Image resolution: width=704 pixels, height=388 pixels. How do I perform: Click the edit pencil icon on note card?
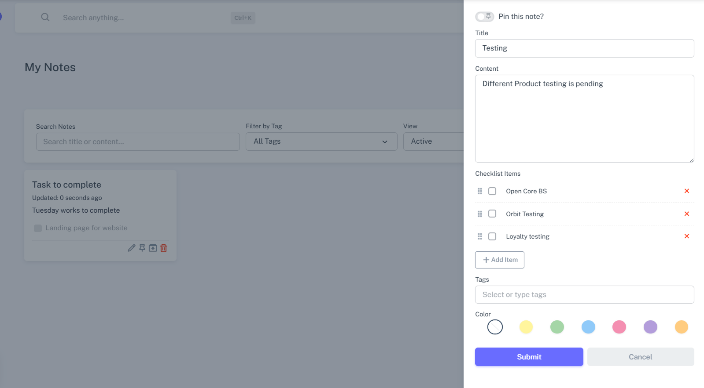tap(131, 248)
